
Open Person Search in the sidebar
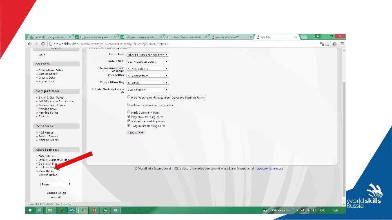(x=48, y=136)
